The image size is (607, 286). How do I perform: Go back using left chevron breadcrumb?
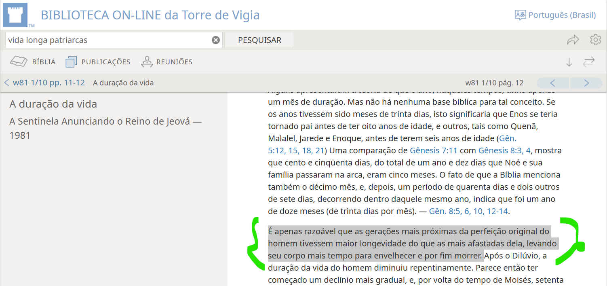(x=6, y=83)
